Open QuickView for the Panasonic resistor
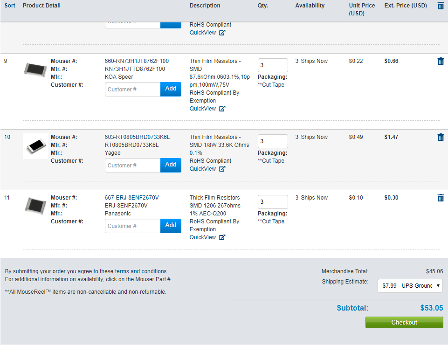This screenshot has width=448, height=346. point(203,237)
